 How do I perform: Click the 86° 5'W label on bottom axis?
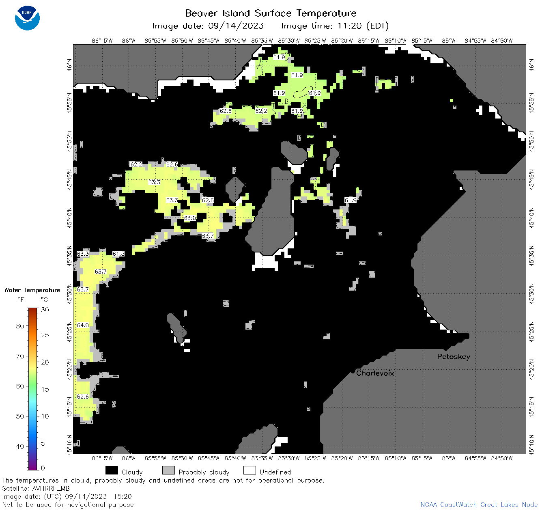102,458
